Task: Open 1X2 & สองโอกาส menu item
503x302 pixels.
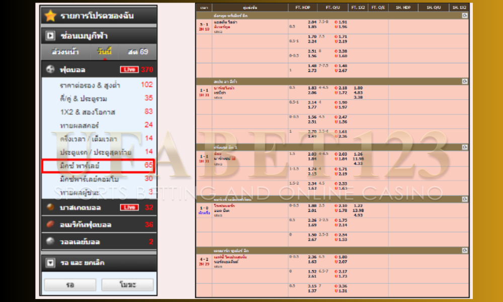Action: 99,112
